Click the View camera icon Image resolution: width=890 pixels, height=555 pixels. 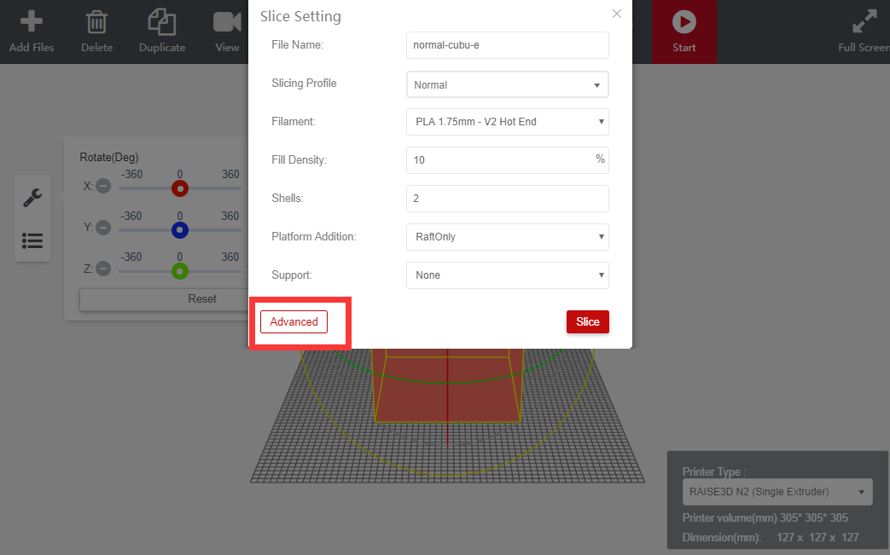point(227,21)
